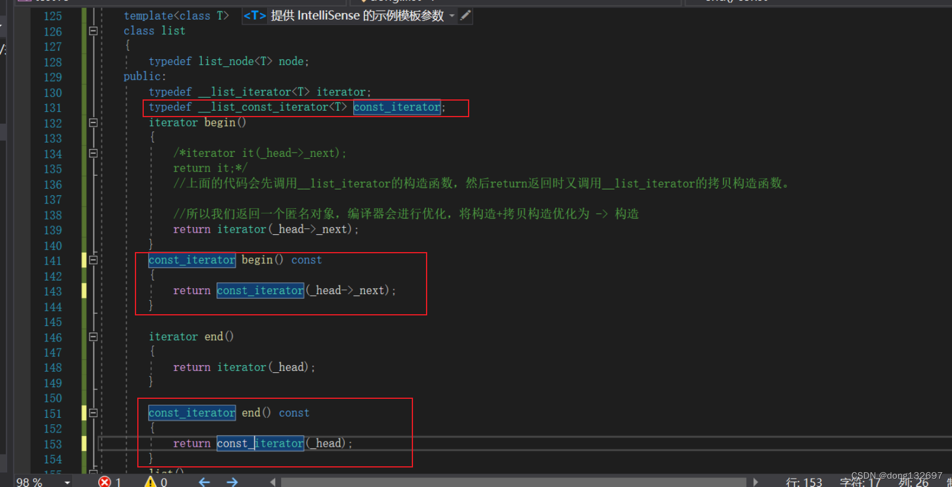The width and height of the screenshot is (952, 487).
Task: Click highlighted const_iterator in typedef on line 131
Action: pyautogui.click(x=397, y=107)
